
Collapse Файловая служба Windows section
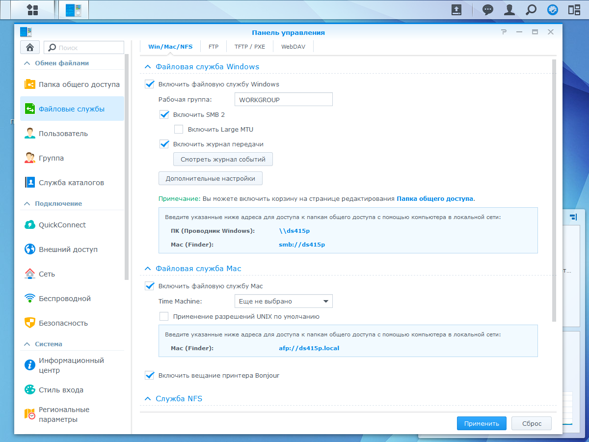[x=147, y=67]
